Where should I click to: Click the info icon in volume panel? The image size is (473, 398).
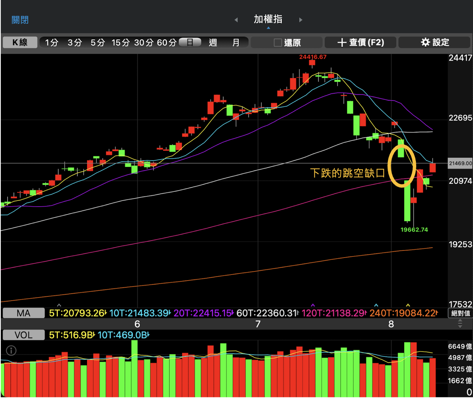point(11,351)
